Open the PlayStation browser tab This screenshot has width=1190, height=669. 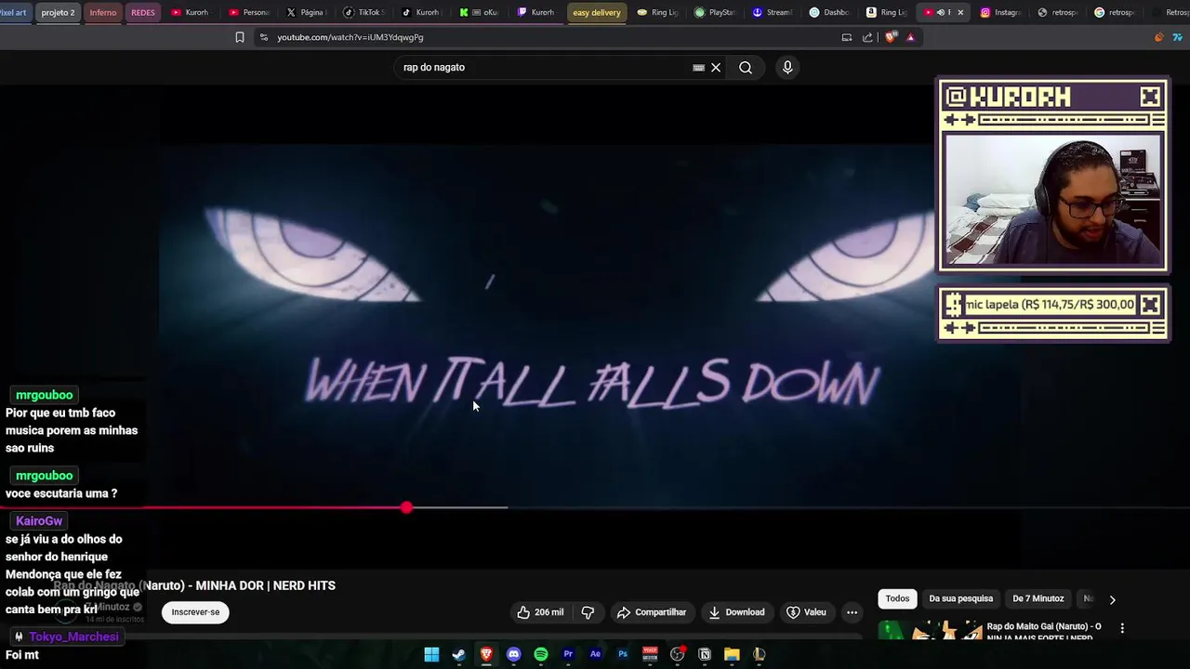pos(714,12)
